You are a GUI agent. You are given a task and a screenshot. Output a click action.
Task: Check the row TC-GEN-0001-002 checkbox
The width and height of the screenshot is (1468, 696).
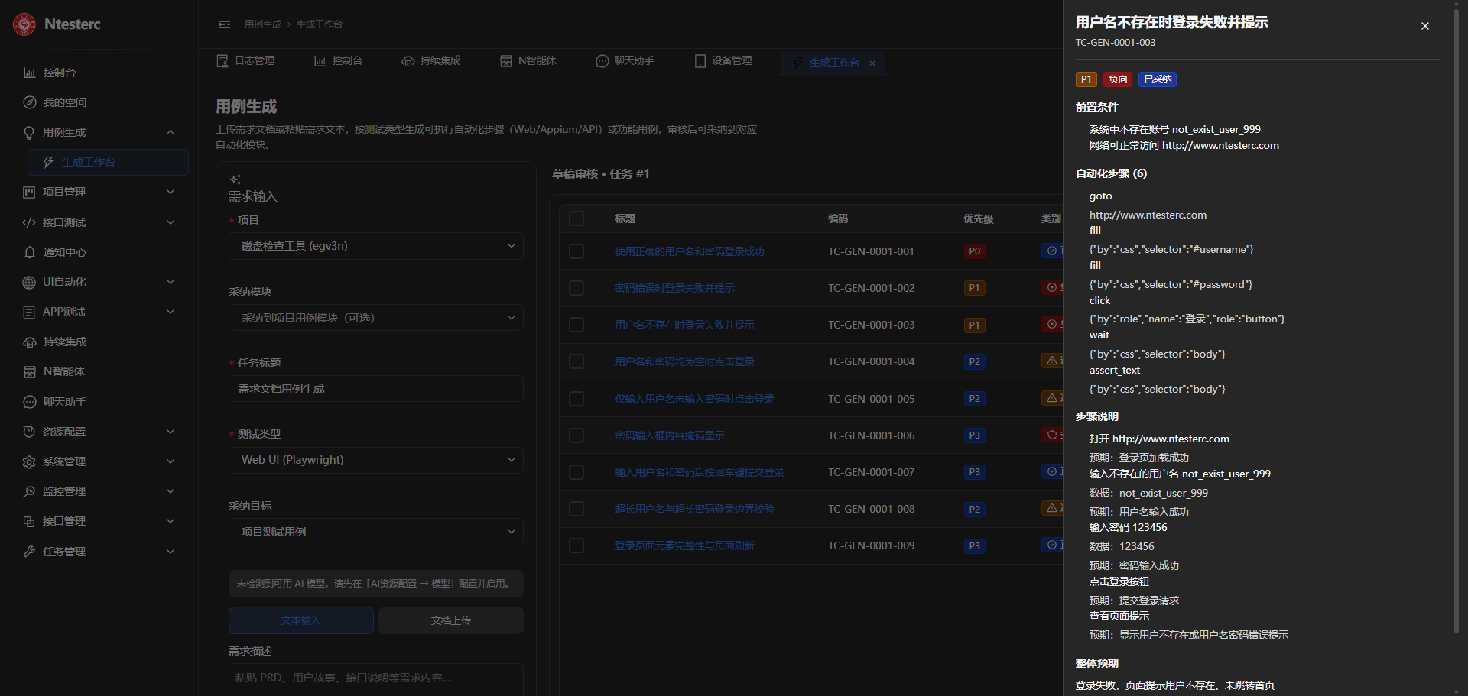tap(576, 288)
